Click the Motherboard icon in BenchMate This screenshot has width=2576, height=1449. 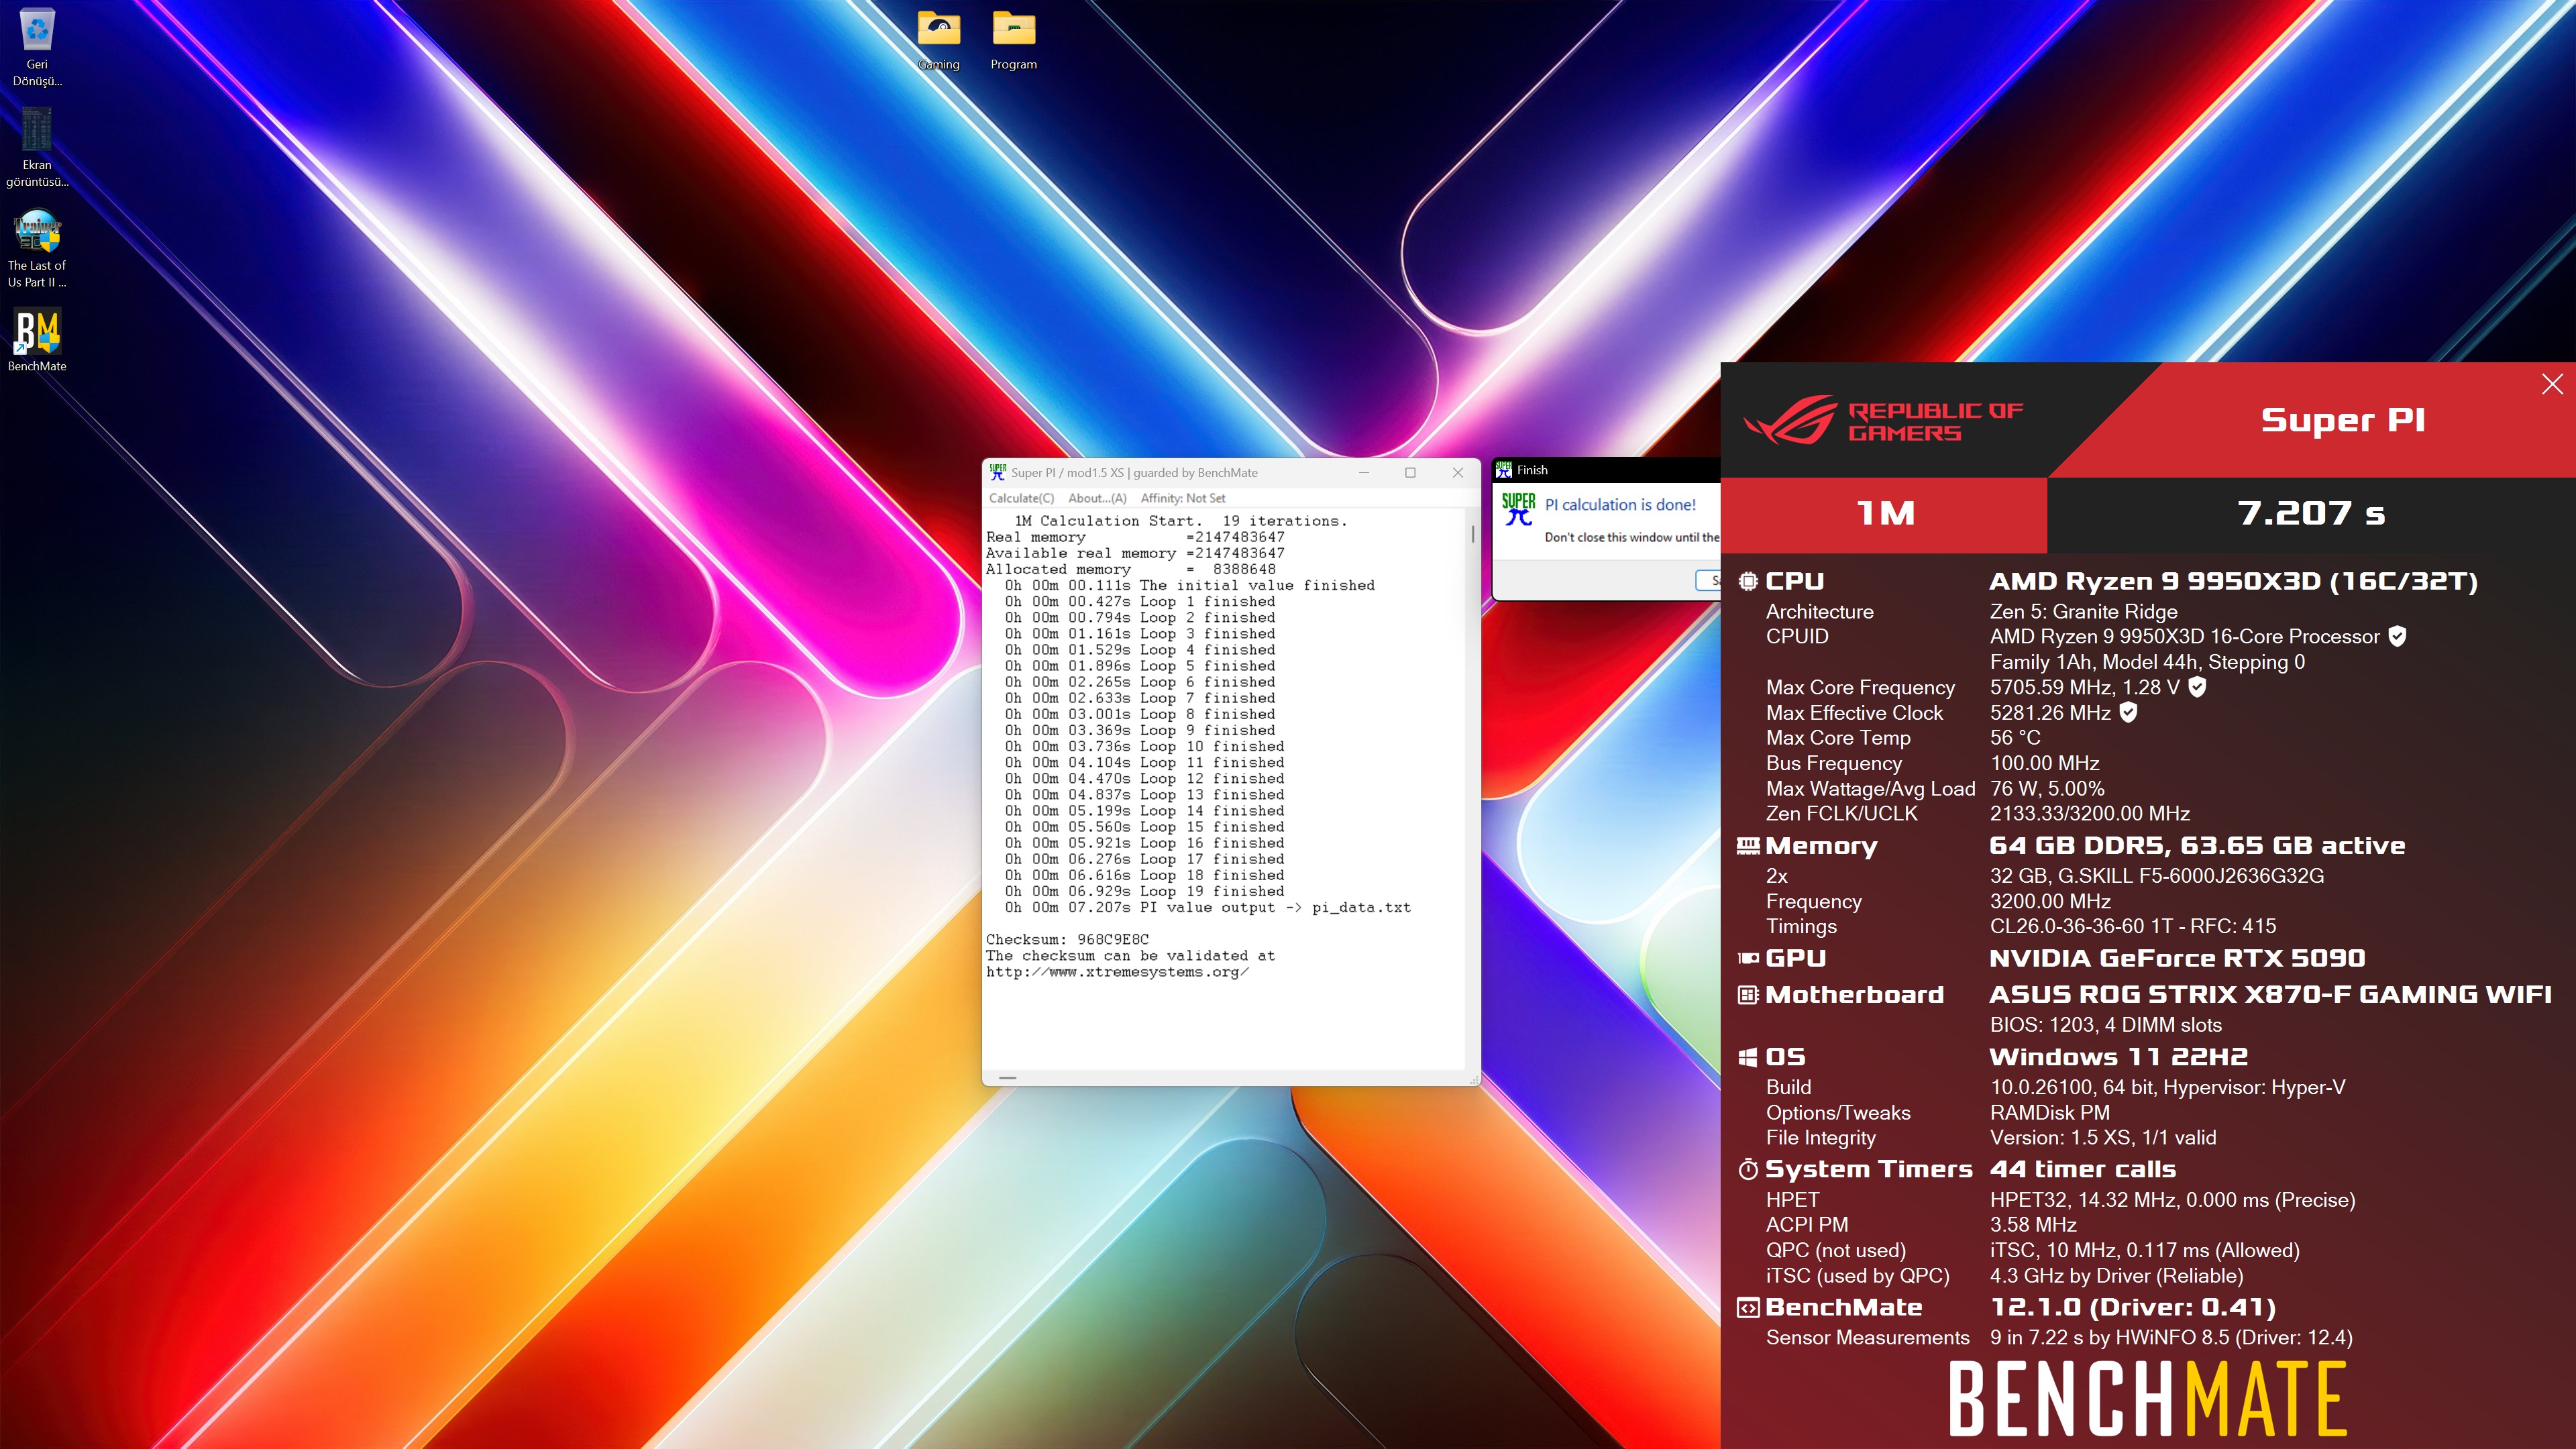(1747, 995)
